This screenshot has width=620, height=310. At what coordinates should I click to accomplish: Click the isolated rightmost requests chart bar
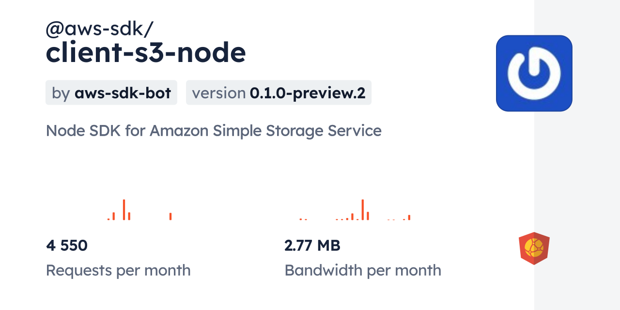(x=170, y=217)
